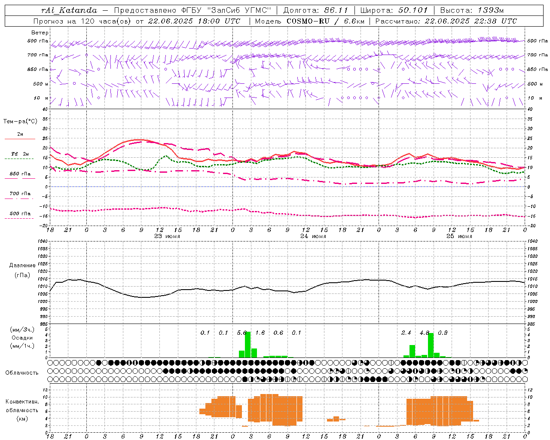
Task: Click the Давление panel label
Action: click(x=22, y=266)
